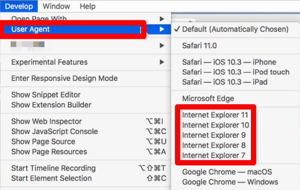300x190 pixels.
Task: Click the blurred device name menu entry
Action: point(85,46)
